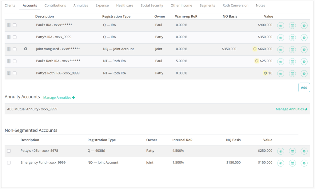Check the box for Paul's IRA
Screen dimensions: 315x189
[x=15, y=25]
